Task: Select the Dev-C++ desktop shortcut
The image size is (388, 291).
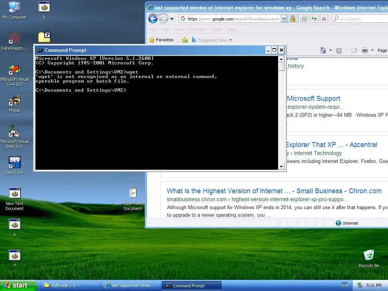Action: point(14,165)
